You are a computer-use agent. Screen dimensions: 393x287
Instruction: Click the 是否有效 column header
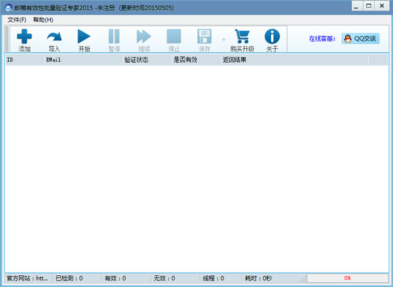pyautogui.click(x=196, y=60)
